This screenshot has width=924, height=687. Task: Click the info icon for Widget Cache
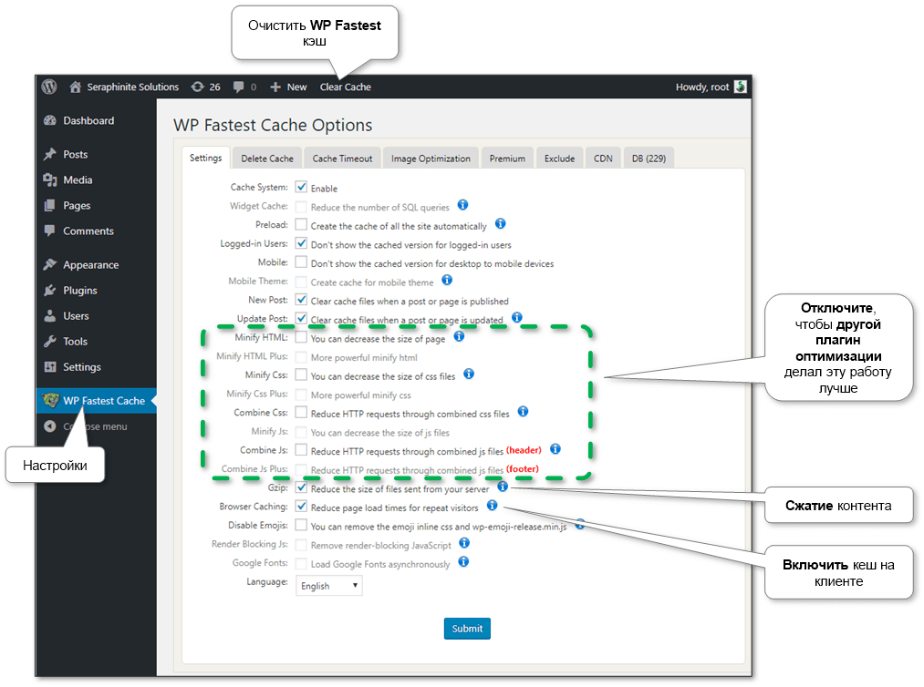(x=462, y=205)
